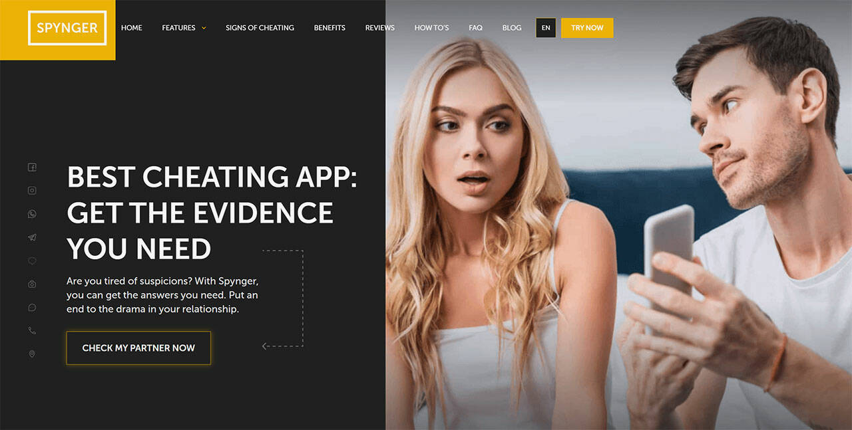Open the WhatsApp sidebar icon
The height and width of the screenshot is (430, 852).
[x=32, y=214]
